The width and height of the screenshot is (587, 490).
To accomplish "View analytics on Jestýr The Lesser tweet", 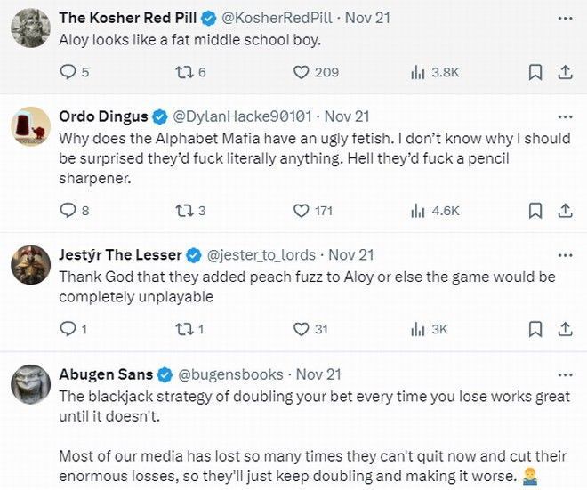I will coord(418,329).
